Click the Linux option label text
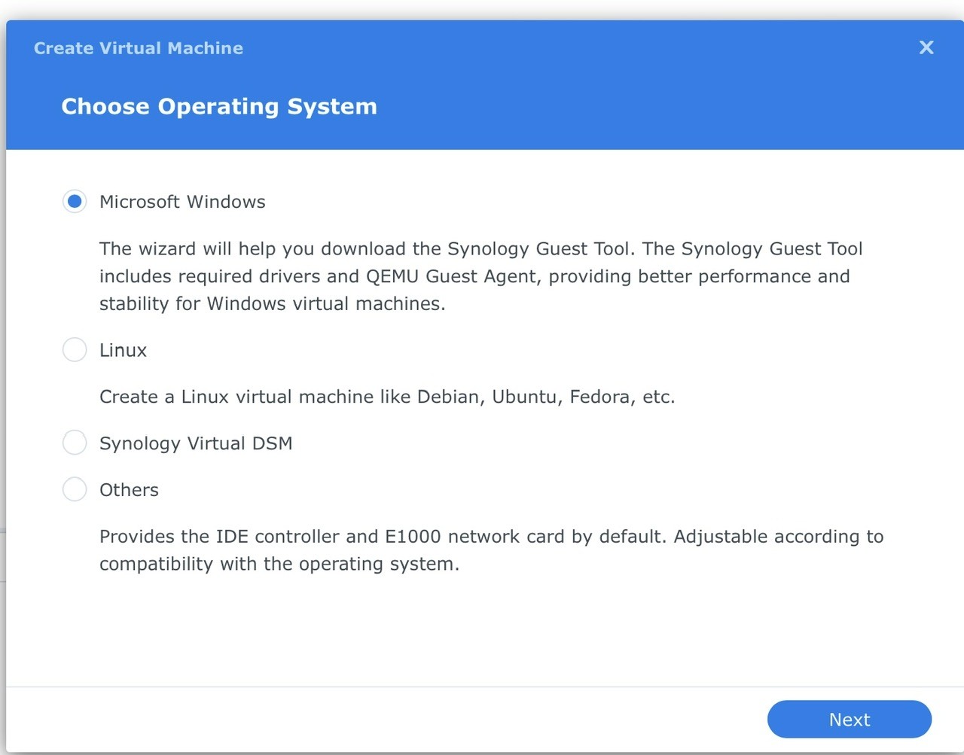 click(123, 350)
